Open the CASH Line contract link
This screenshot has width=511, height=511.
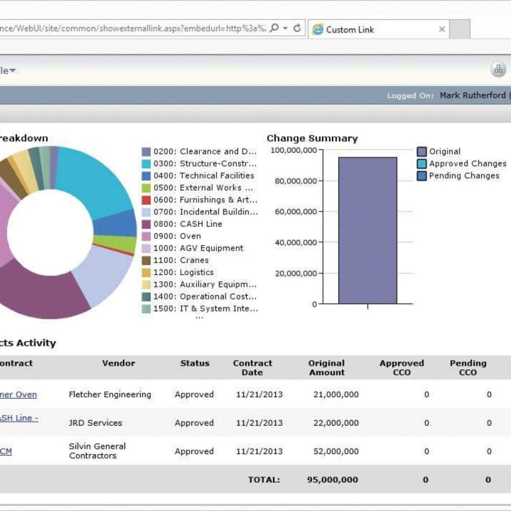pos(18,418)
